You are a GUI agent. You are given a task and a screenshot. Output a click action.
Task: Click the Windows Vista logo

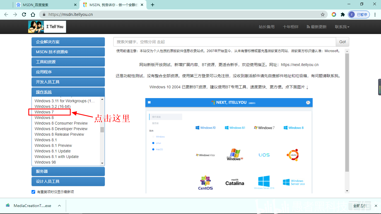[x=206, y=155]
